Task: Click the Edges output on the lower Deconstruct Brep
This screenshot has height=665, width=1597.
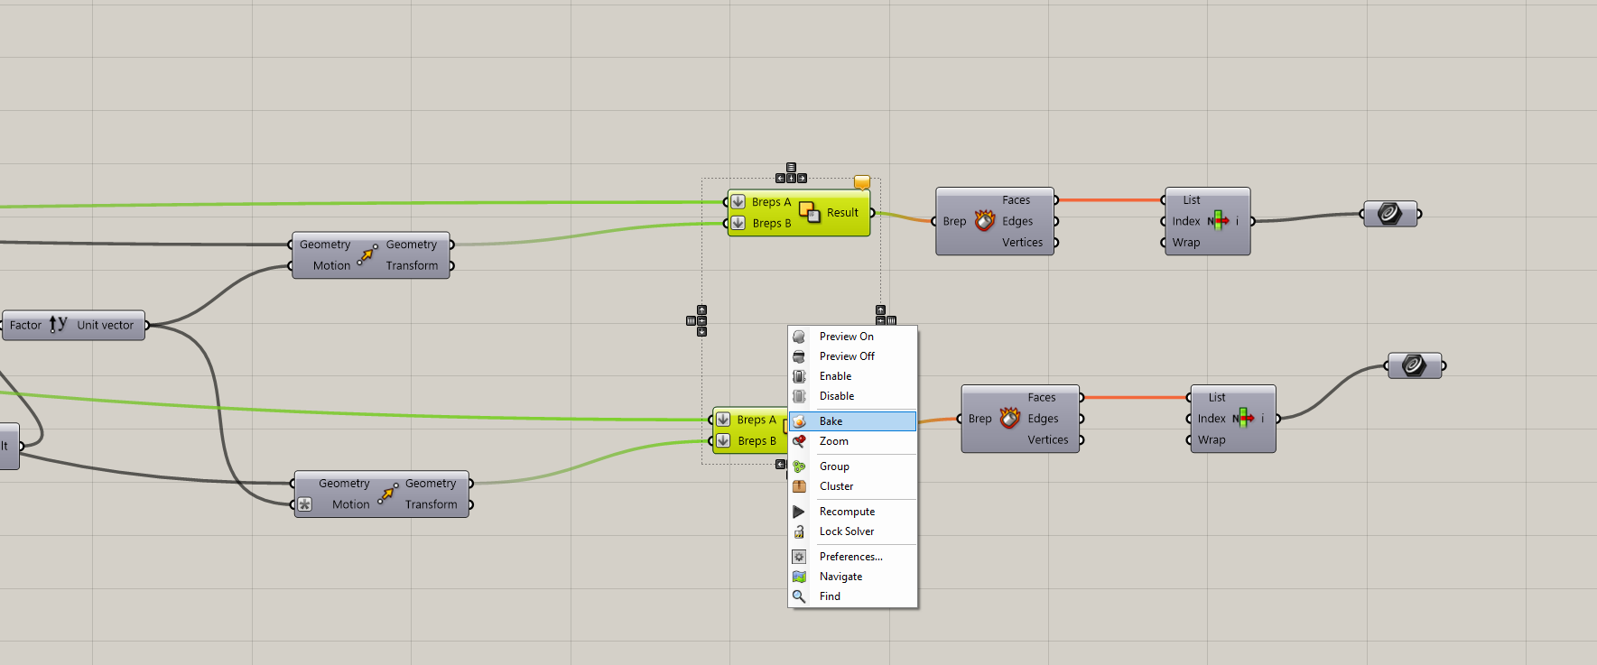Action: pyautogui.click(x=1043, y=419)
